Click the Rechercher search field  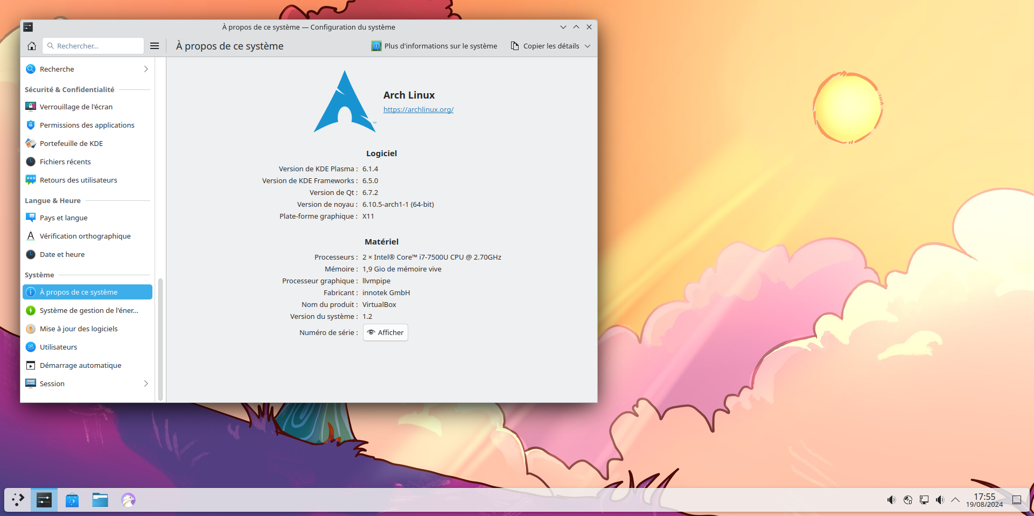point(93,46)
